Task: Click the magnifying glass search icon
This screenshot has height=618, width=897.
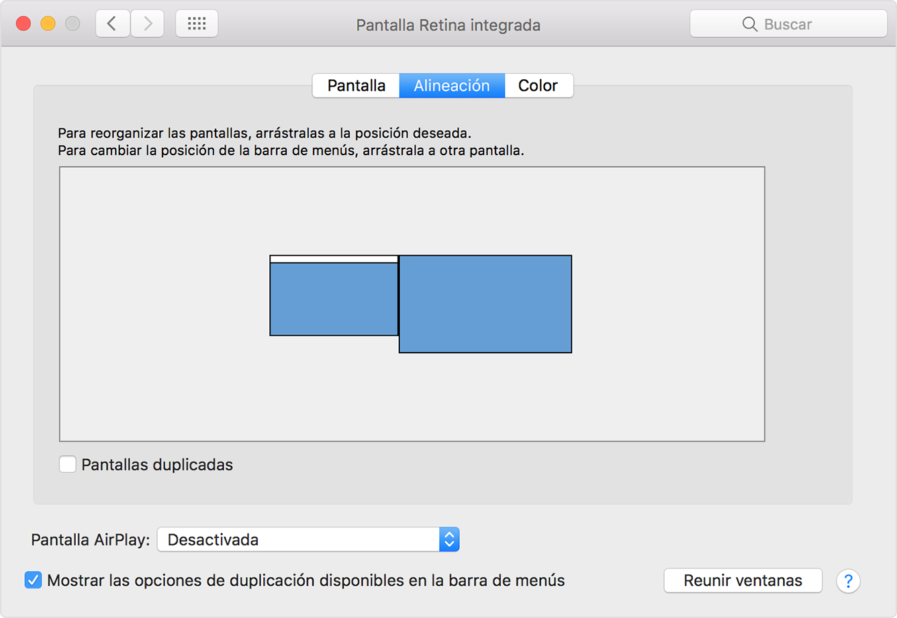Action: pos(749,24)
